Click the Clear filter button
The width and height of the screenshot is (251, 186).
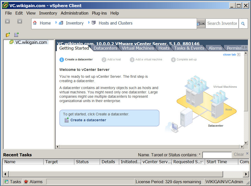[x=239, y=154]
